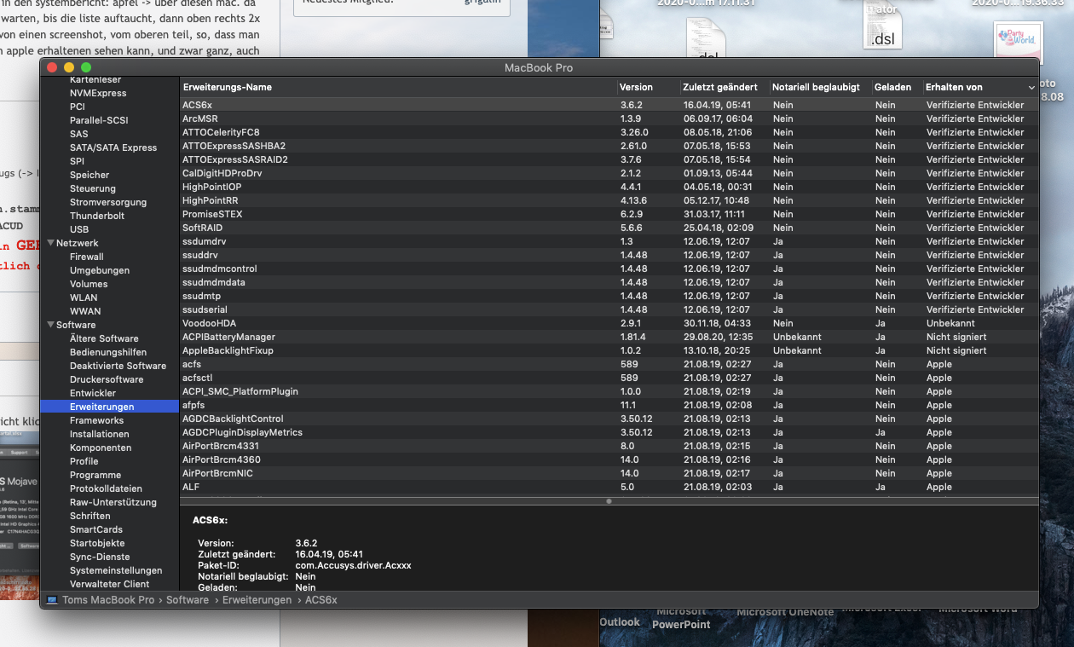This screenshot has height=647, width=1074.
Task: Select the Microsoft Word desktop item
Action: 978,609
